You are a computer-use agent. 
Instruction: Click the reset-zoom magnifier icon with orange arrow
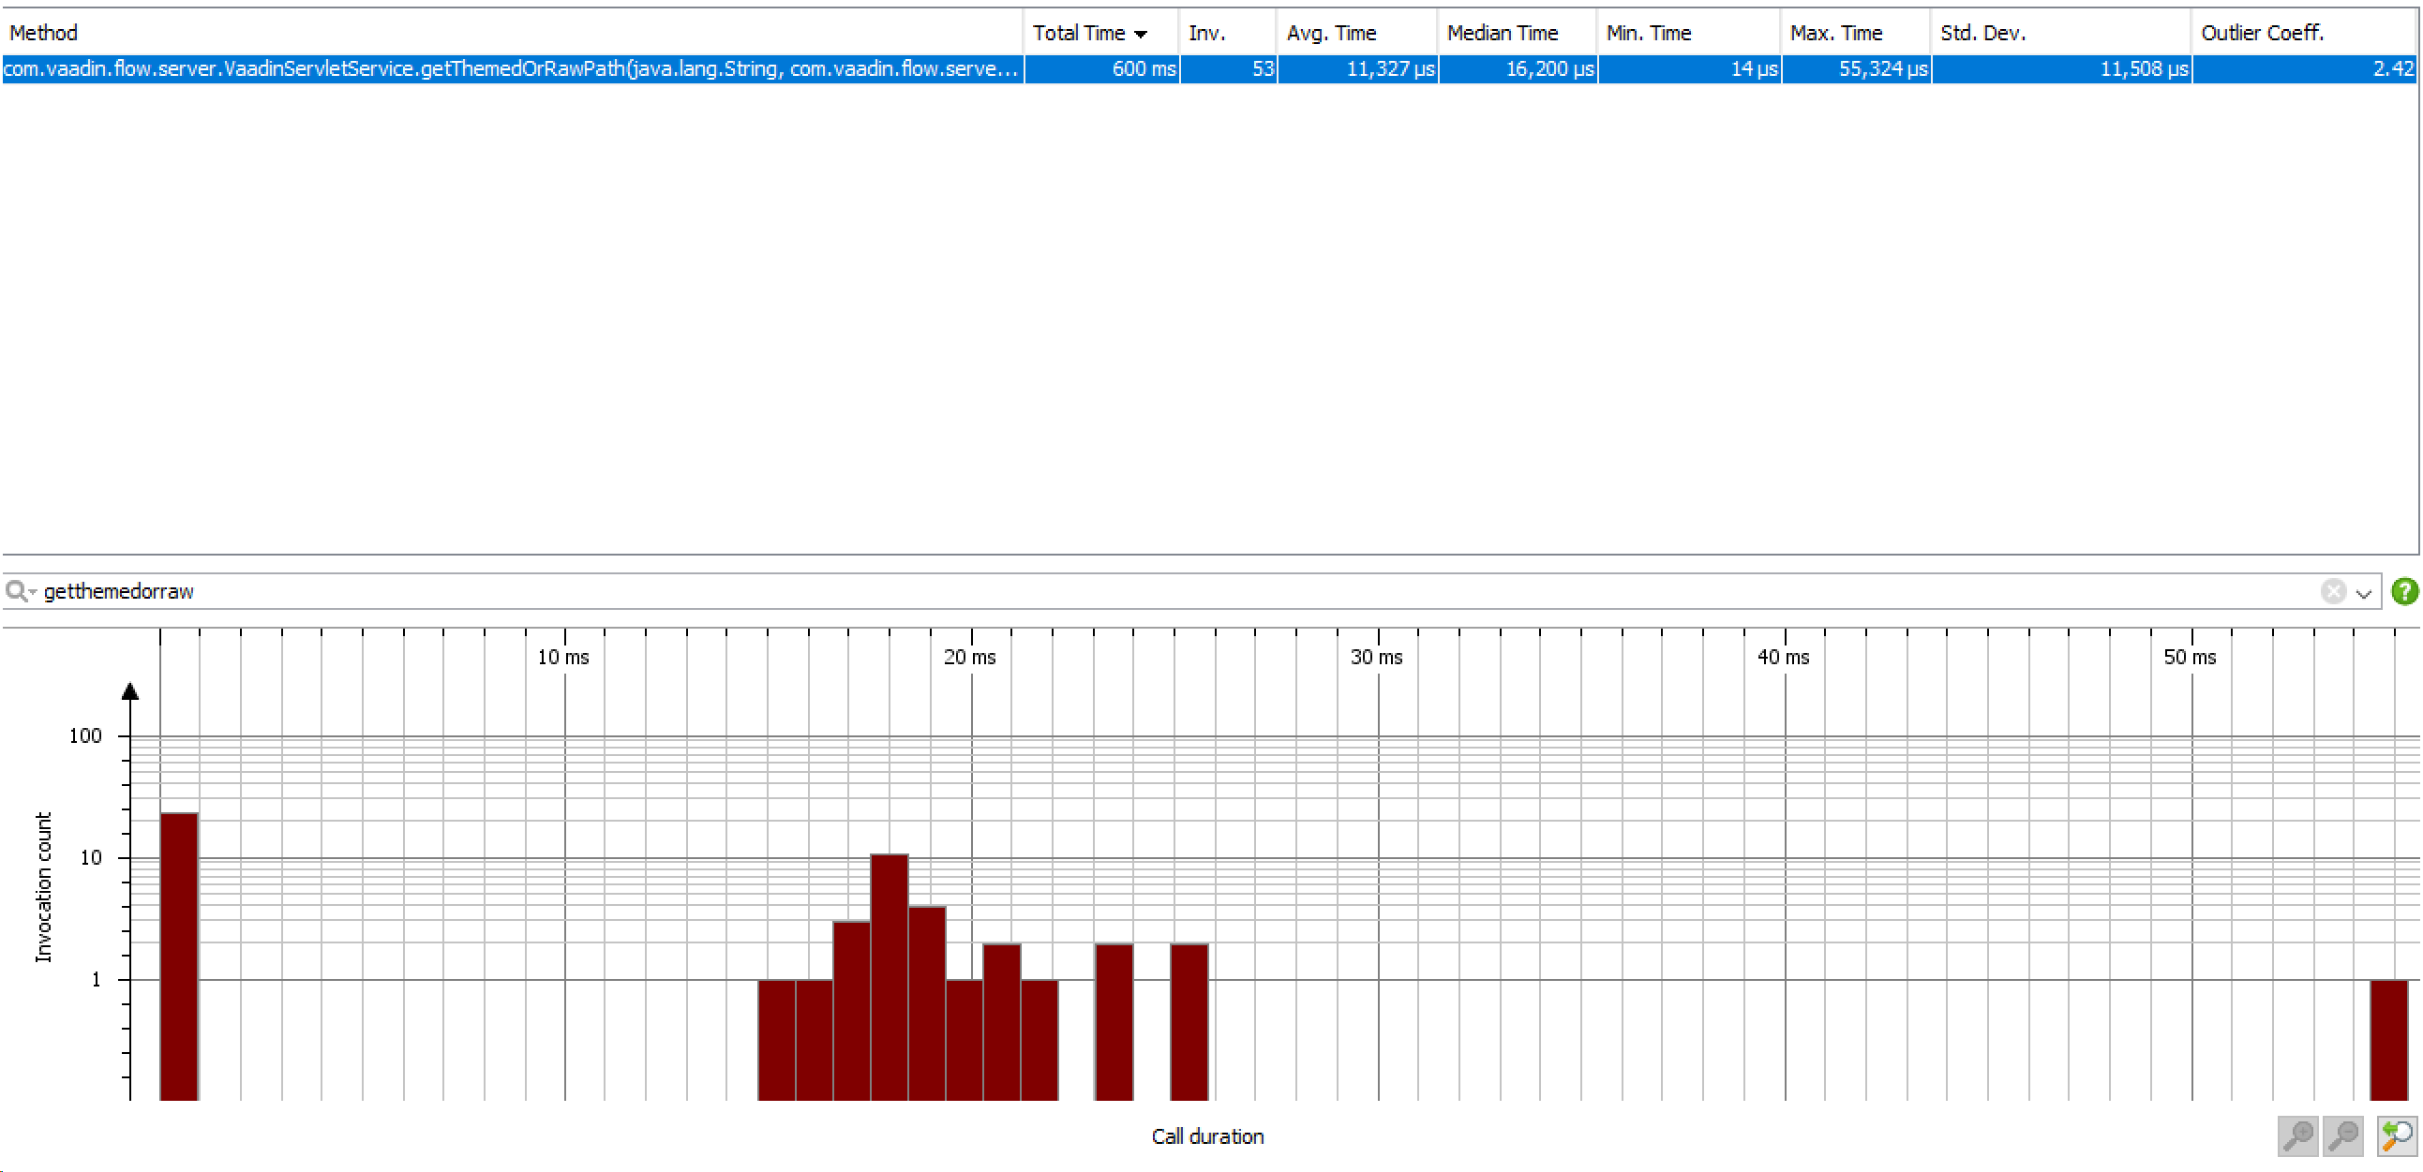click(2396, 1136)
